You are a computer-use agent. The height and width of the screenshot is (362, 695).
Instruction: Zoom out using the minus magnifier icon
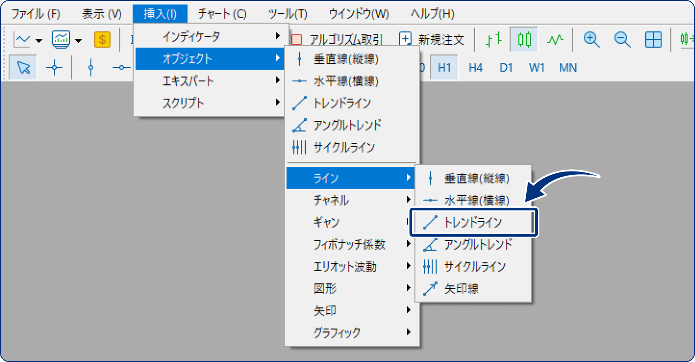[x=622, y=39]
